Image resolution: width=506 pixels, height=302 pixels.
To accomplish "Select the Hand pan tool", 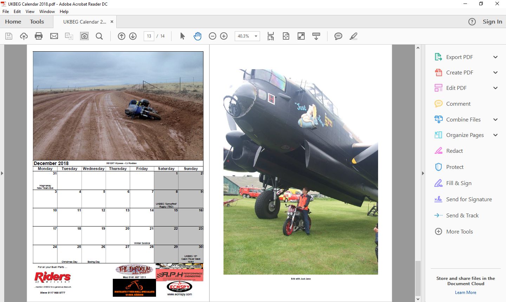I will (197, 36).
